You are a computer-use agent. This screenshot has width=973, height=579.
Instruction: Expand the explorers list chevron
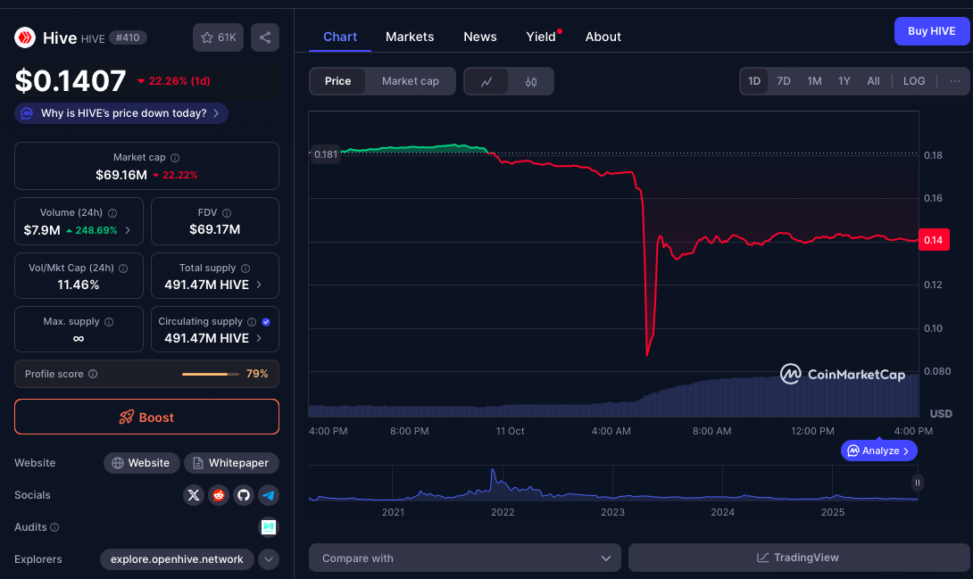pyautogui.click(x=269, y=559)
